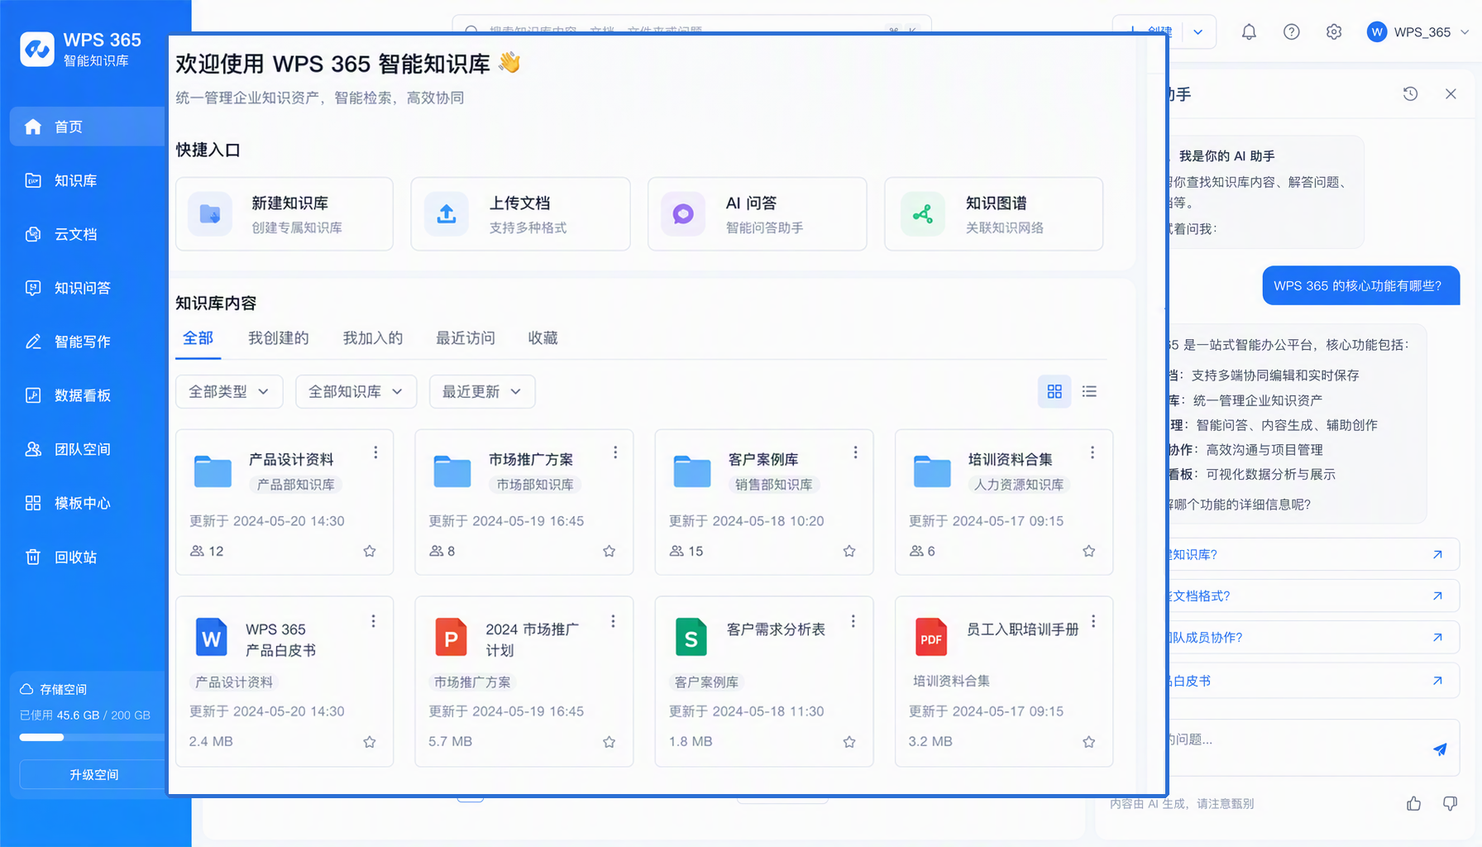Screen dimensions: 1482x847
Task: Open the 知识图谱 quick entry
Action: point(994,214)
